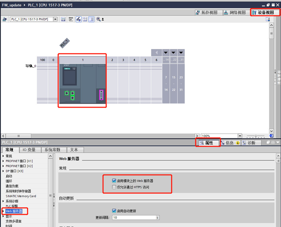Click the network view switch icon in toolbar
Image resolution: width=281 pixels, height=227 pixels.
pyautogui.click(x=5, y=19)
